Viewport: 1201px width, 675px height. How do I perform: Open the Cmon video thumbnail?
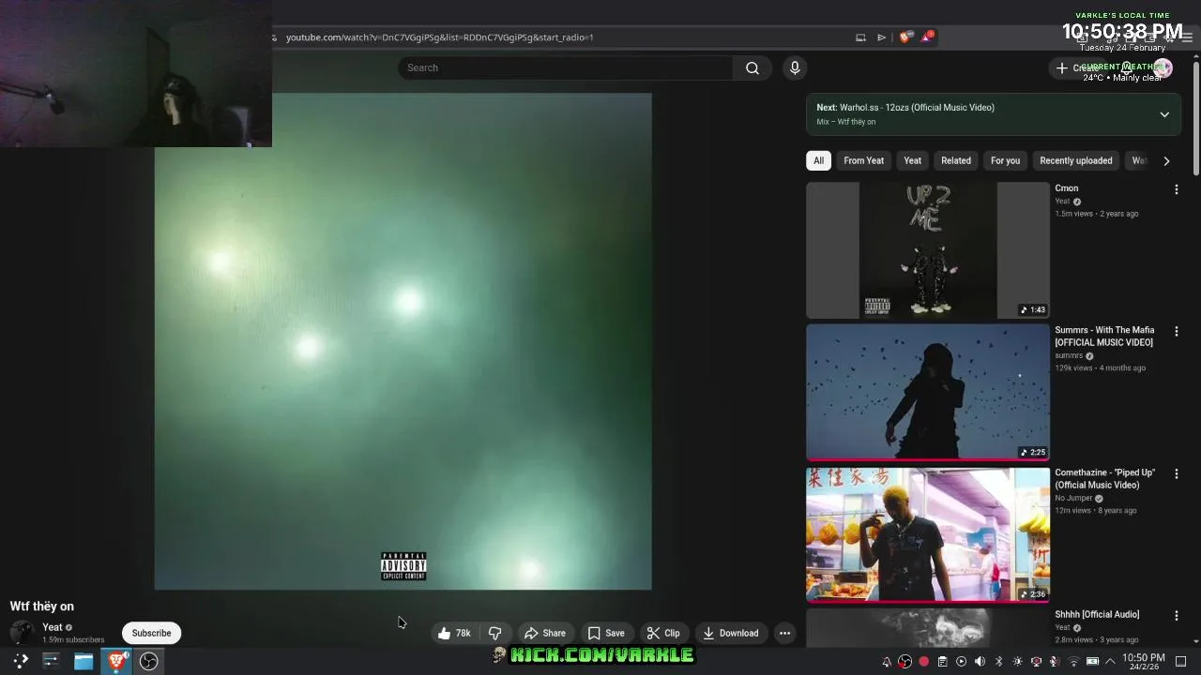(x=928, y=250)
